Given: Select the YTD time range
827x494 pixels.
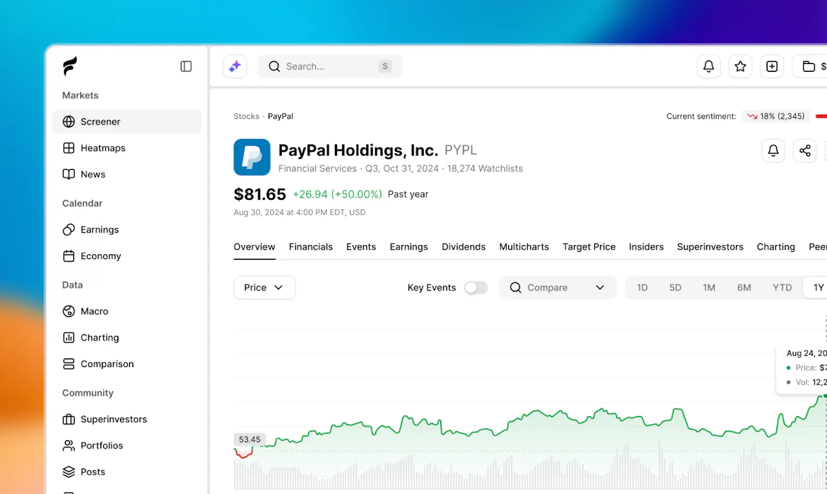Looking at the screenshot, I should coord(782,288).
